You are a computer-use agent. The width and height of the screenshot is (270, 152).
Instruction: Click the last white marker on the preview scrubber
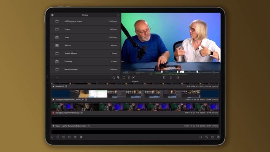[x=197, y=72]
